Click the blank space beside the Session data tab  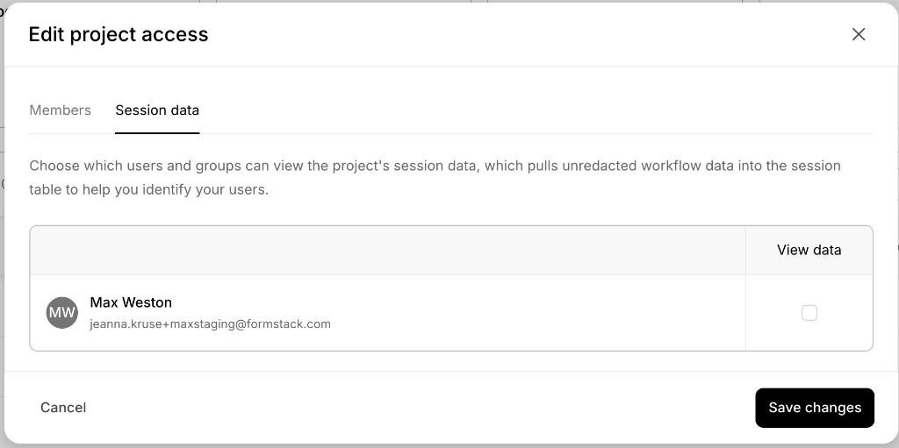point(536,110)
